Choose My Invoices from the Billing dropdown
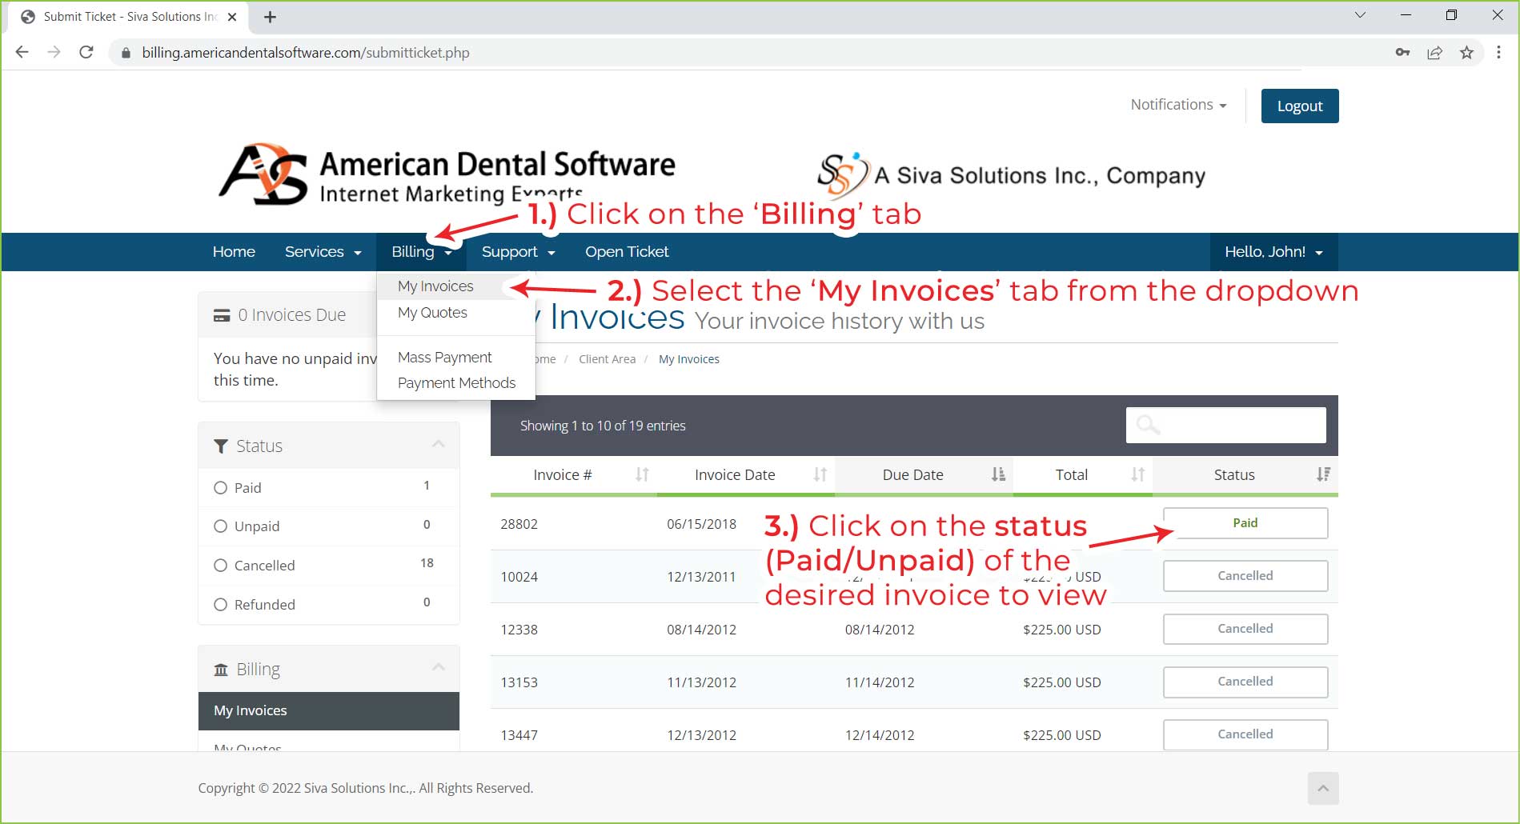Image resolution: width=1520 pixels, height=824 pixels. (435, 286)
